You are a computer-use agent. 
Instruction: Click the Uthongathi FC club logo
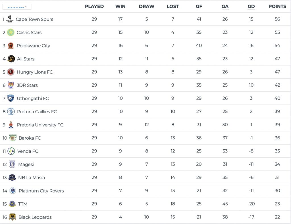[x=11, y=98]
